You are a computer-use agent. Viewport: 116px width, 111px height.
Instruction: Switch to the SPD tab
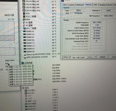coord(95,5)
